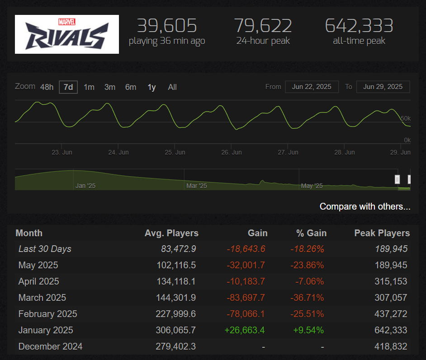
Task: Click the Month column header
Action: [29, 233]
